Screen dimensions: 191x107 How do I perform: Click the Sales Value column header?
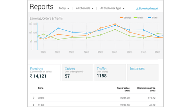pyautogui.click(x=123, y=89)
